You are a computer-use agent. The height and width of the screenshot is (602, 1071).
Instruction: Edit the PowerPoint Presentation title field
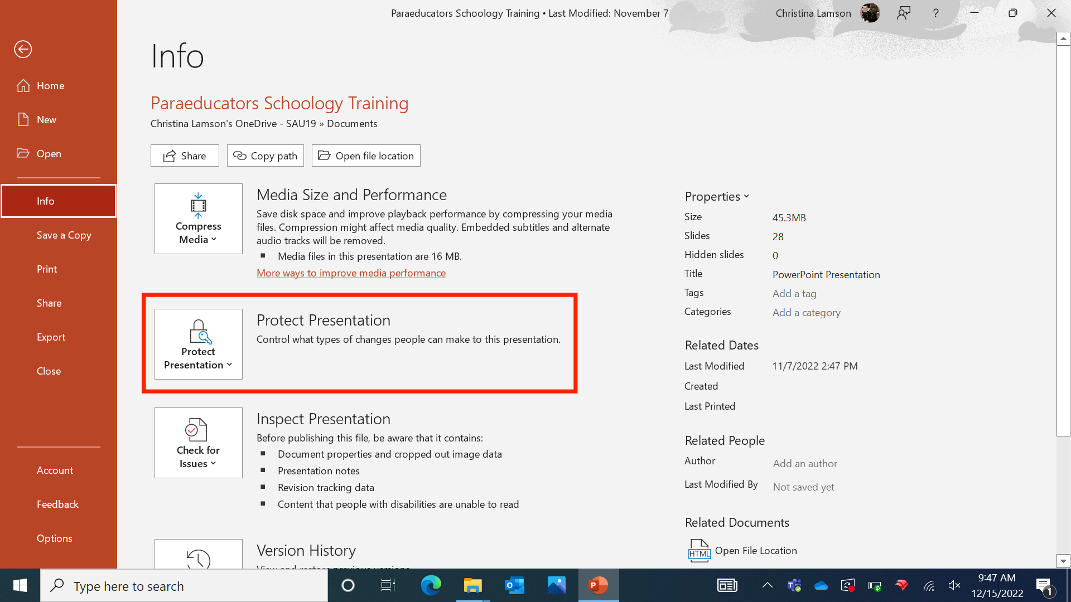(826, 275)
